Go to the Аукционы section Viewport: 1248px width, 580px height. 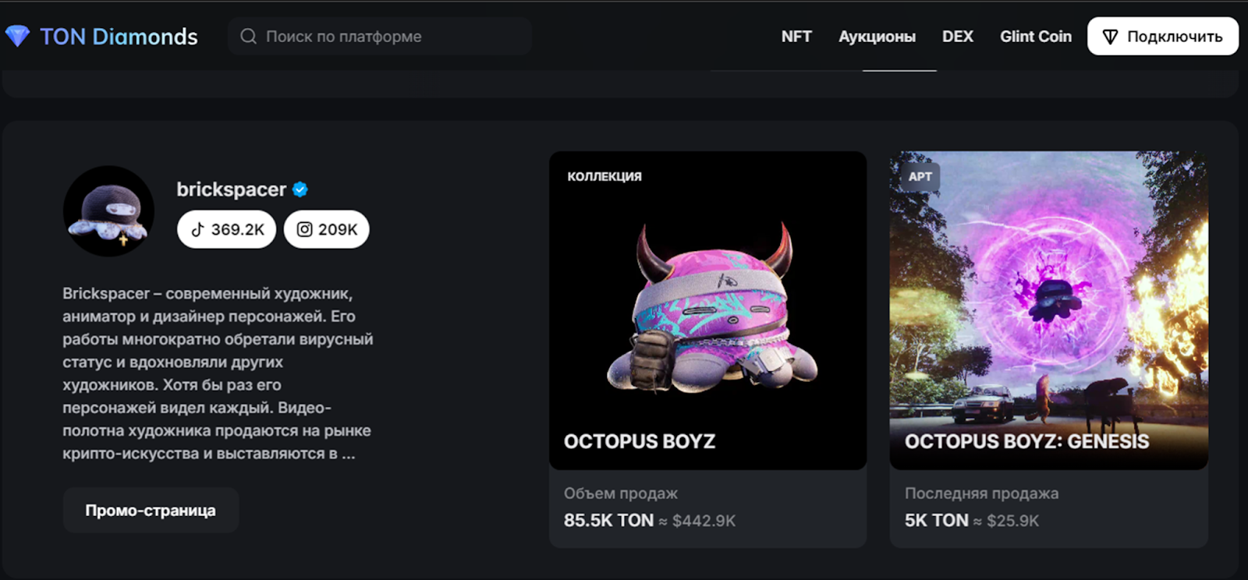tap(877, 37)
